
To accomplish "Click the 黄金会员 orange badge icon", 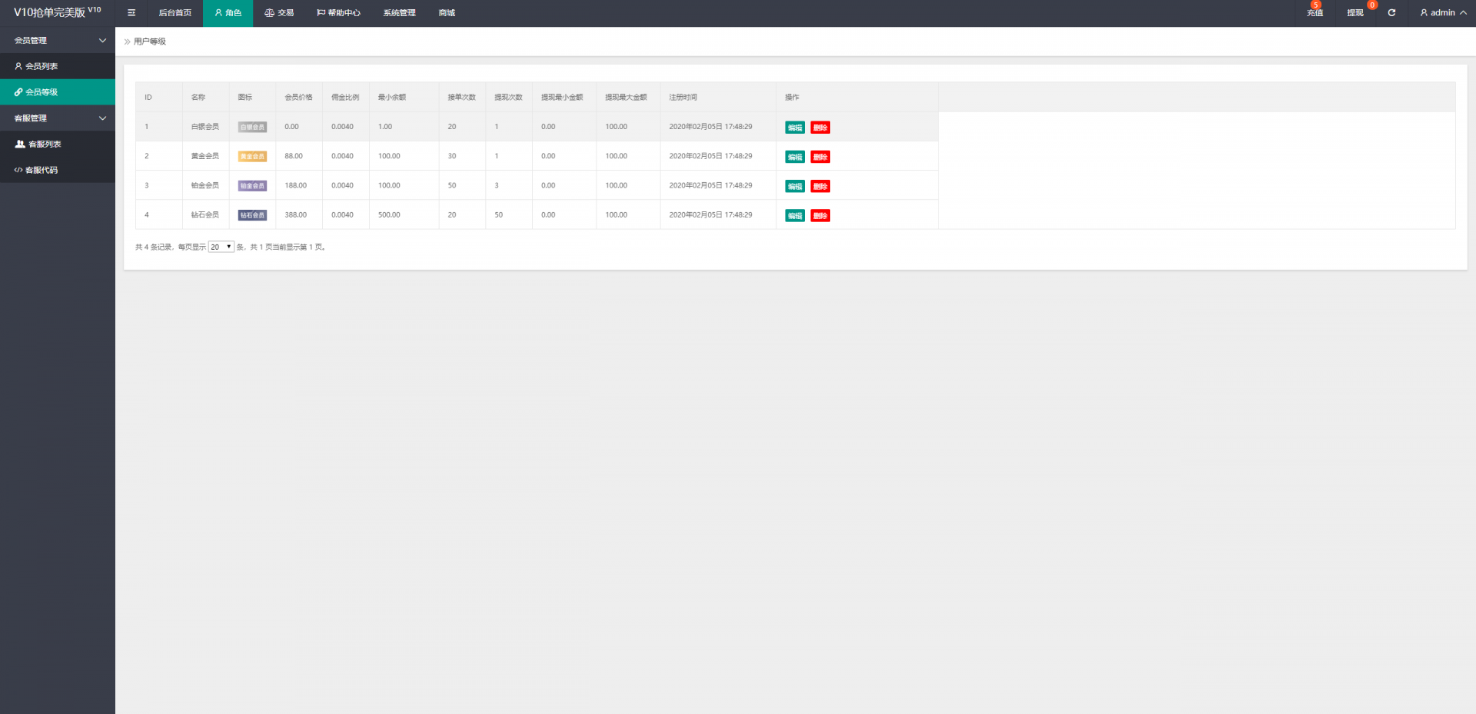I will coord(252,157).
